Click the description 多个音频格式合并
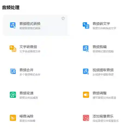 [x=30, y=75]
